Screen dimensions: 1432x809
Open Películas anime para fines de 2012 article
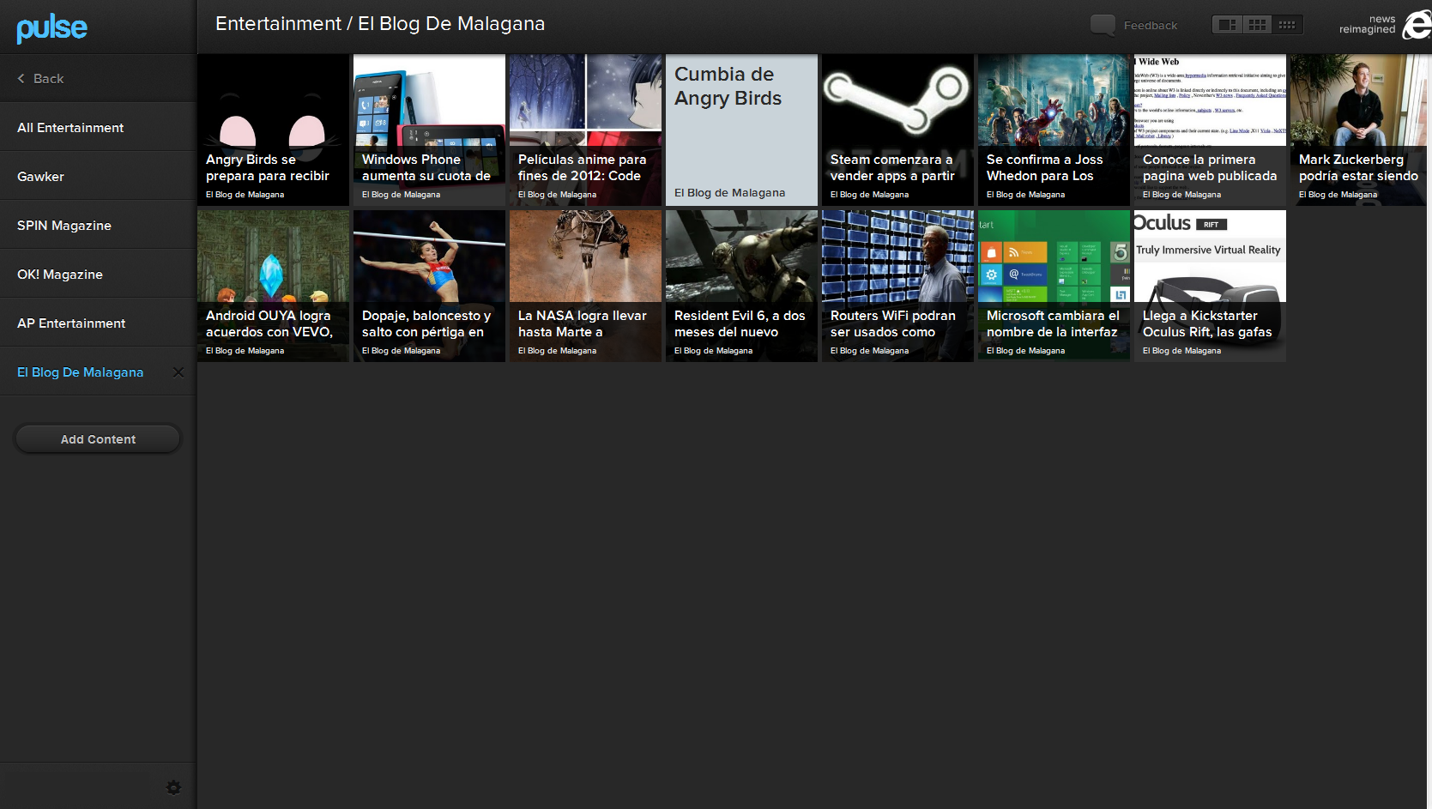click(x=585, y=130)
